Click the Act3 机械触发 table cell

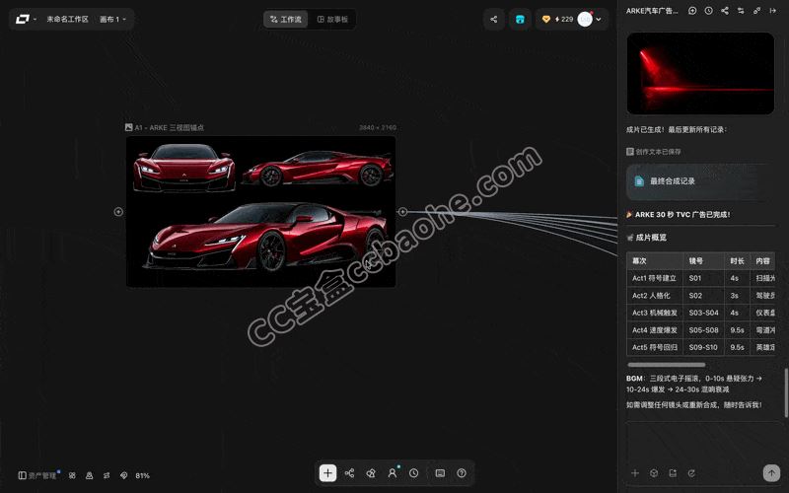click(x=654, y=313)
